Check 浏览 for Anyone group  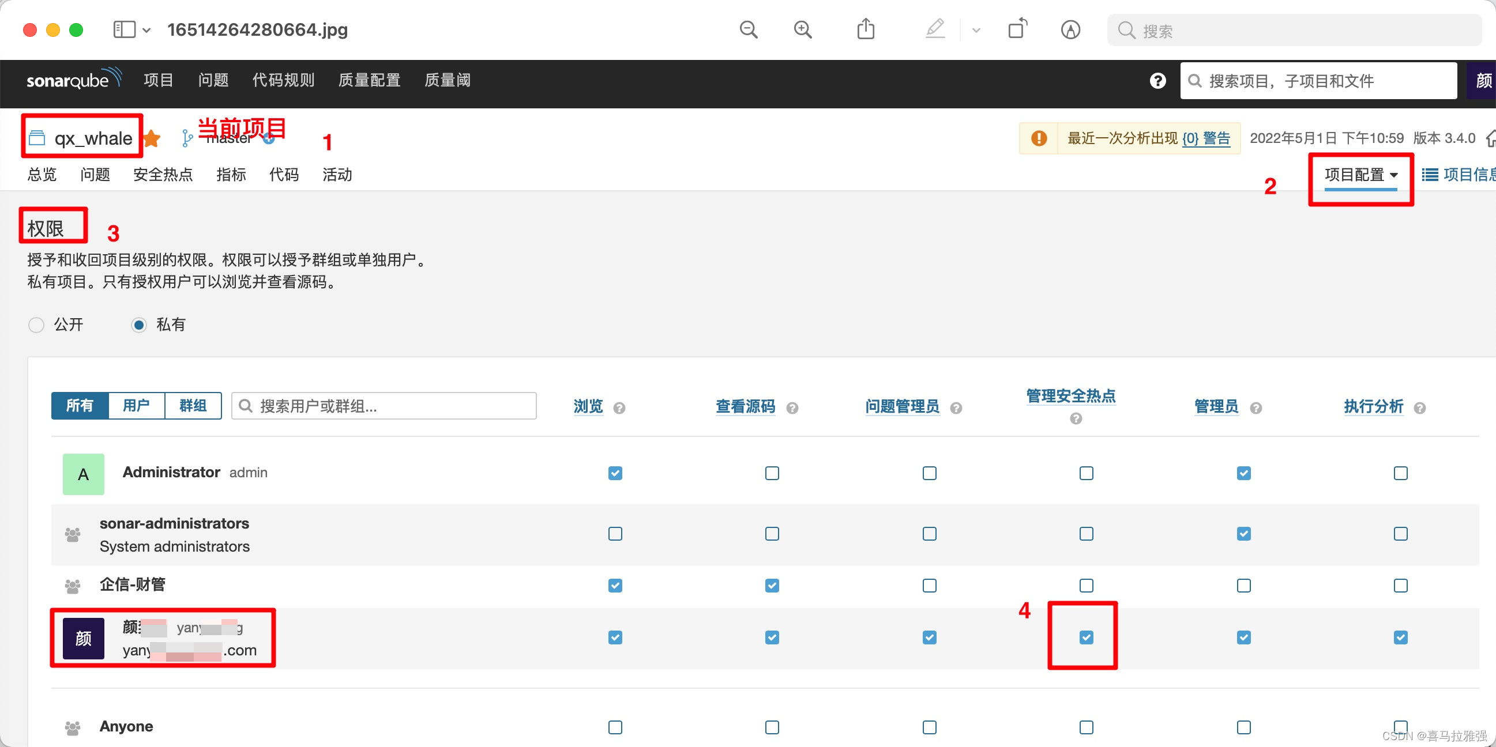[615, 727]
